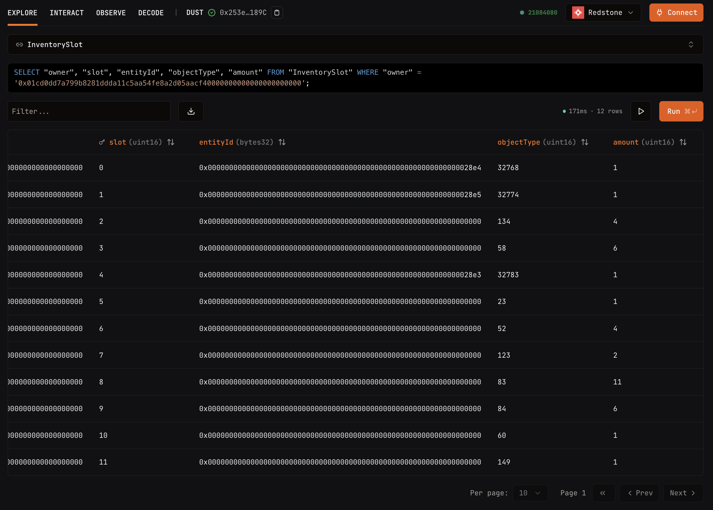Click objectType value 32774
This screenshot has height=510, width=713.
508,195
